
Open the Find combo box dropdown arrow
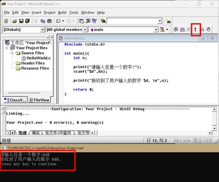(x=160, y=21)
